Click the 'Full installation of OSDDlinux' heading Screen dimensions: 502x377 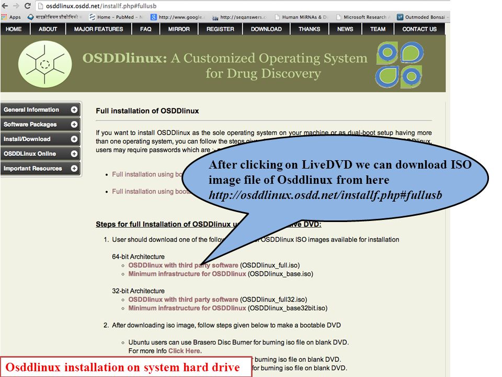coord(147,111)
